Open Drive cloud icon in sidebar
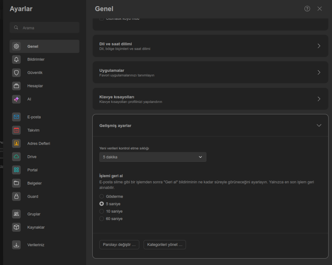This screenshot has width=332, height=265. click(16, 157)
